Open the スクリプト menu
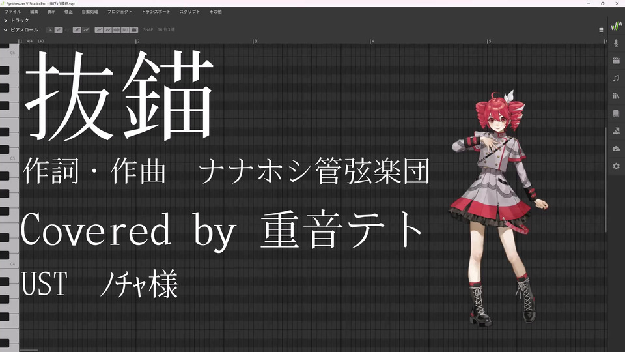 click(189, 12)
